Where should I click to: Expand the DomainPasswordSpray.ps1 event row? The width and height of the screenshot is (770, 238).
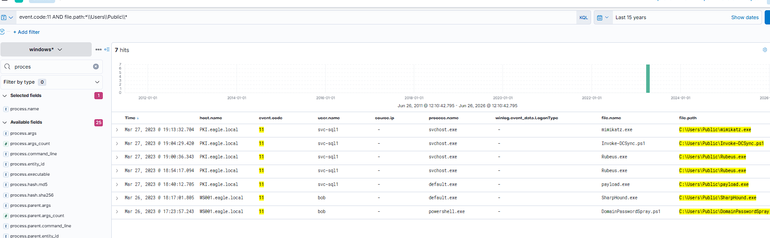[117, 212]
